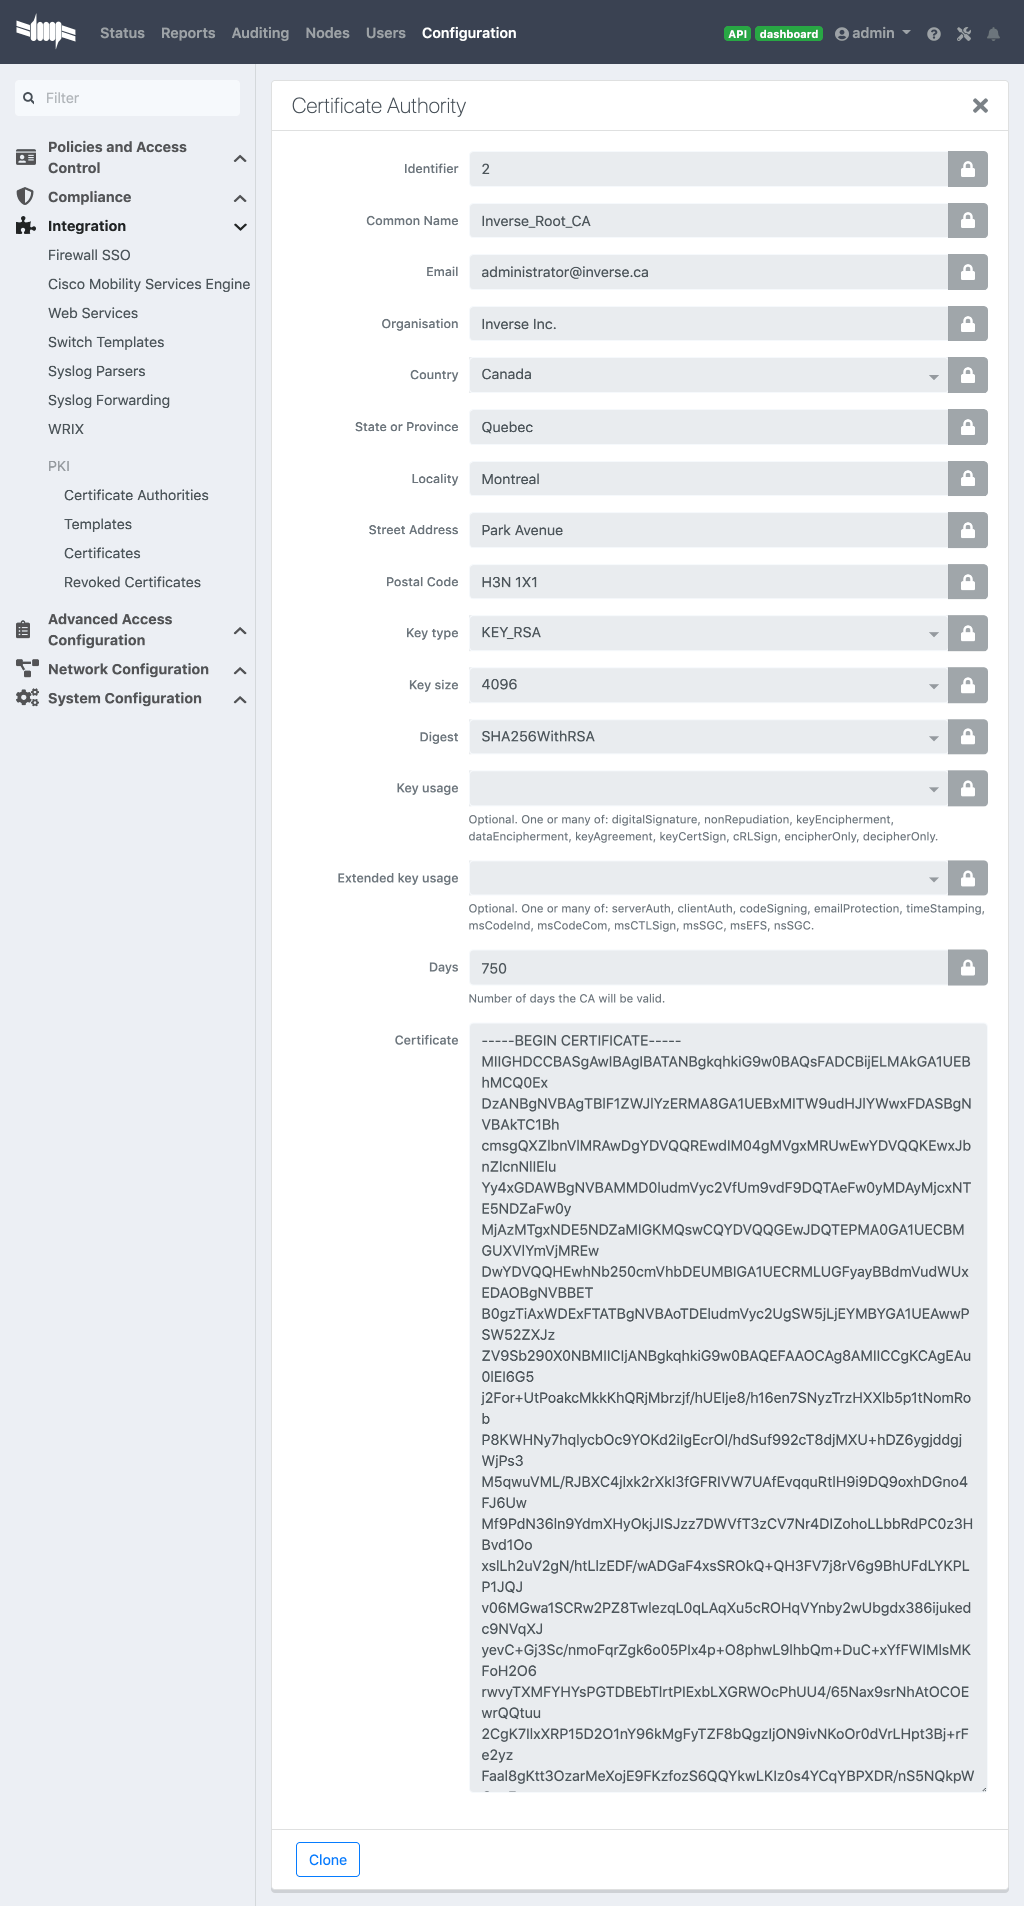
Task: Click the help question mark icon
Action: [933, 34]
